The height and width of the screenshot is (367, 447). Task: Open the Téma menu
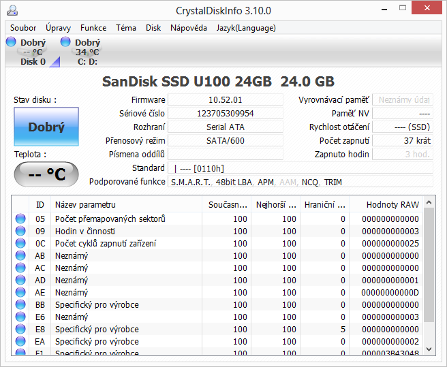point(126,28)
